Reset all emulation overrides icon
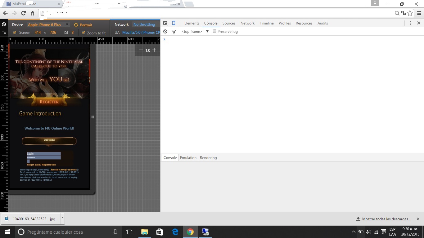 (x=4, y=24)
